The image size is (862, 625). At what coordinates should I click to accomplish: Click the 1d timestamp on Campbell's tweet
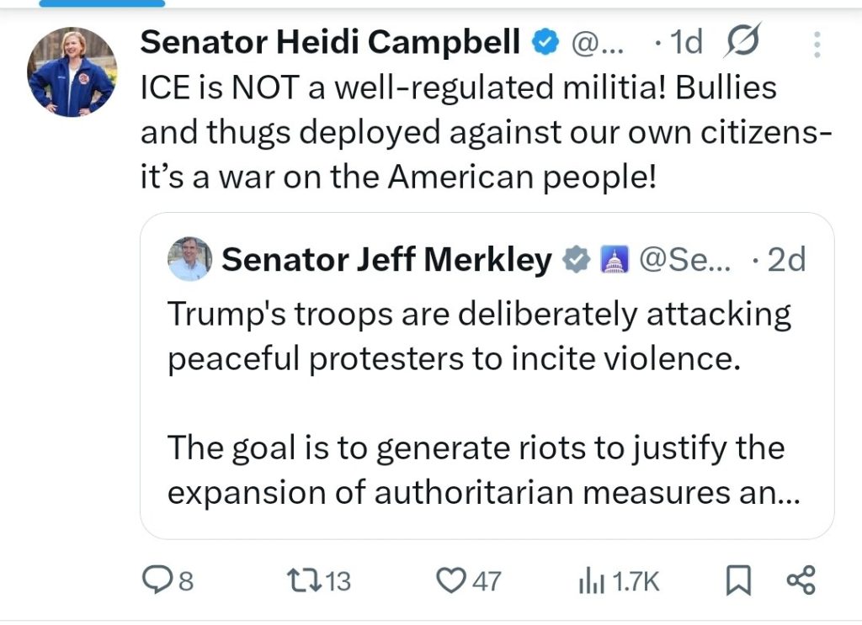[x=684, y=42]
